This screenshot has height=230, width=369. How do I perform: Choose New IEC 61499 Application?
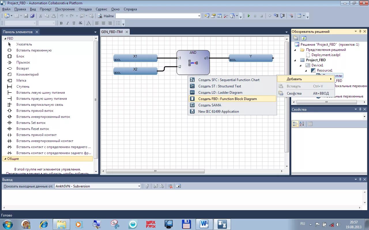point(232,112)
